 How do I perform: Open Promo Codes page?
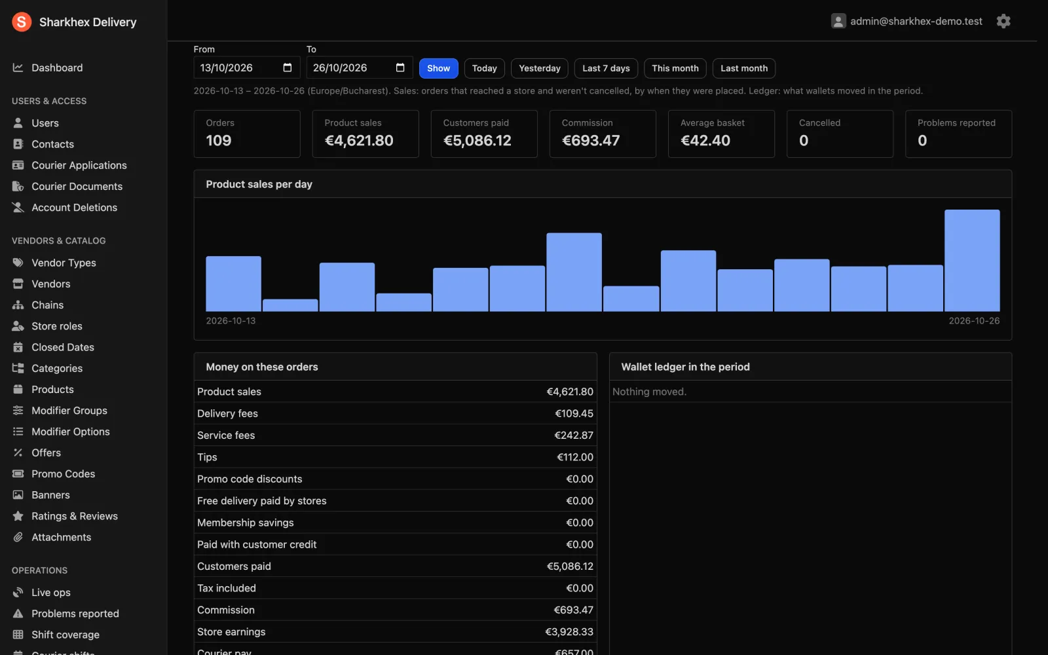(64, 474)
